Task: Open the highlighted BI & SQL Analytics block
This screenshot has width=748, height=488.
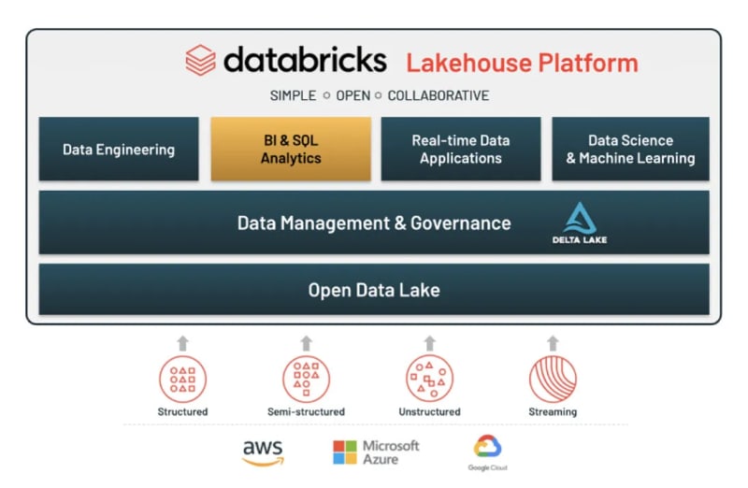Action: tap(291, 149)
